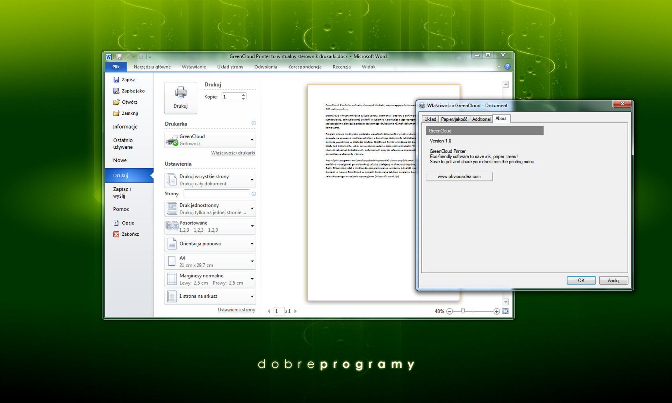
Task: Click the Zapisz jako icon in sidebar
Action: tap(116, 91)
